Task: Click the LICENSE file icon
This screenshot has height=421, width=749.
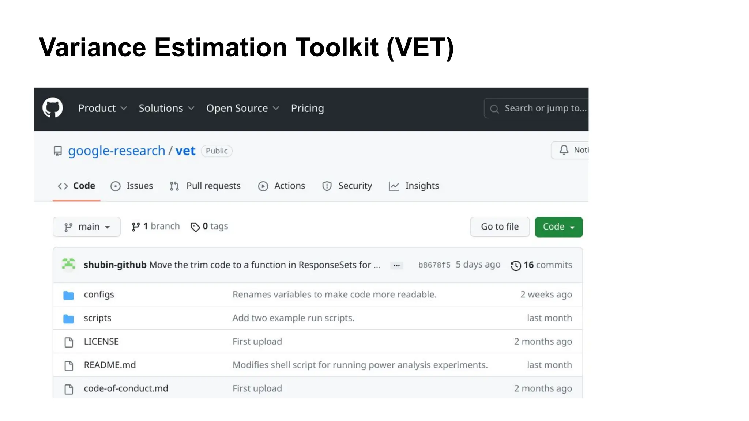Action: tap(69, 342)
